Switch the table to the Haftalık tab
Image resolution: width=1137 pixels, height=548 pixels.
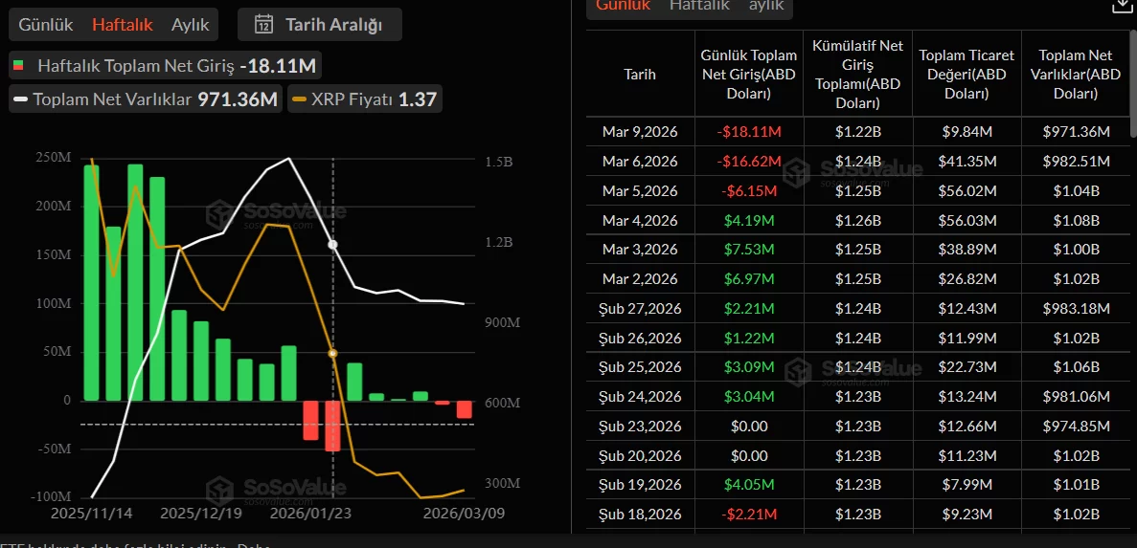click(x=699, y=6)
